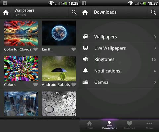This screenshot has height=132, width=159.
Task: Toggle heart for Android Robots wallpaper
Action: coord(74,84)
